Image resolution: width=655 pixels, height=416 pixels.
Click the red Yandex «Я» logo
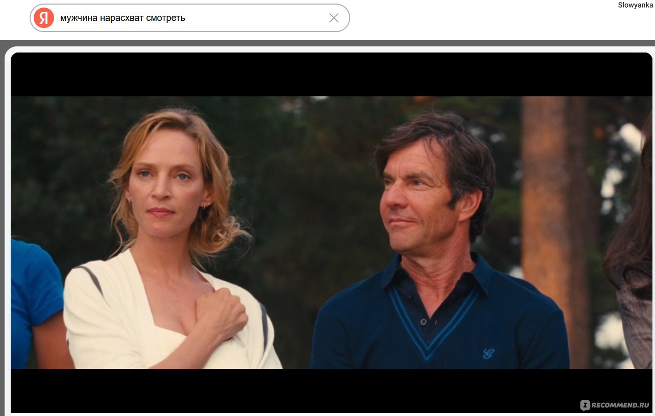coord(44,18)
